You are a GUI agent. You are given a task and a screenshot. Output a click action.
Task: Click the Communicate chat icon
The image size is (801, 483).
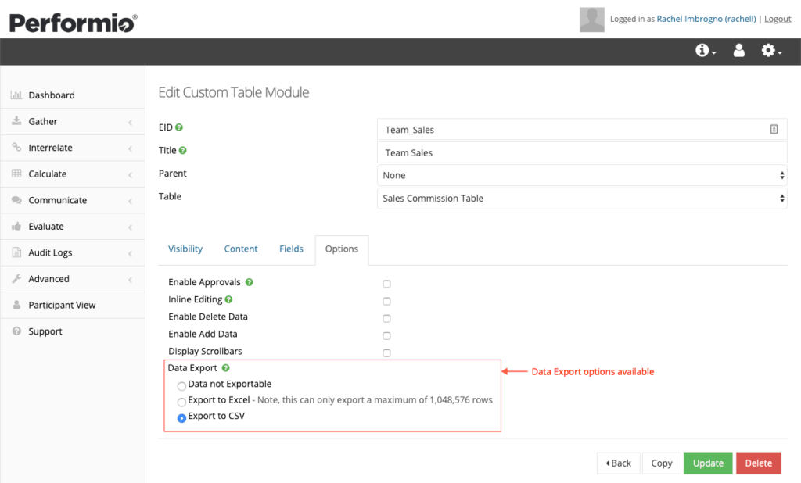[x=16, y=199]
